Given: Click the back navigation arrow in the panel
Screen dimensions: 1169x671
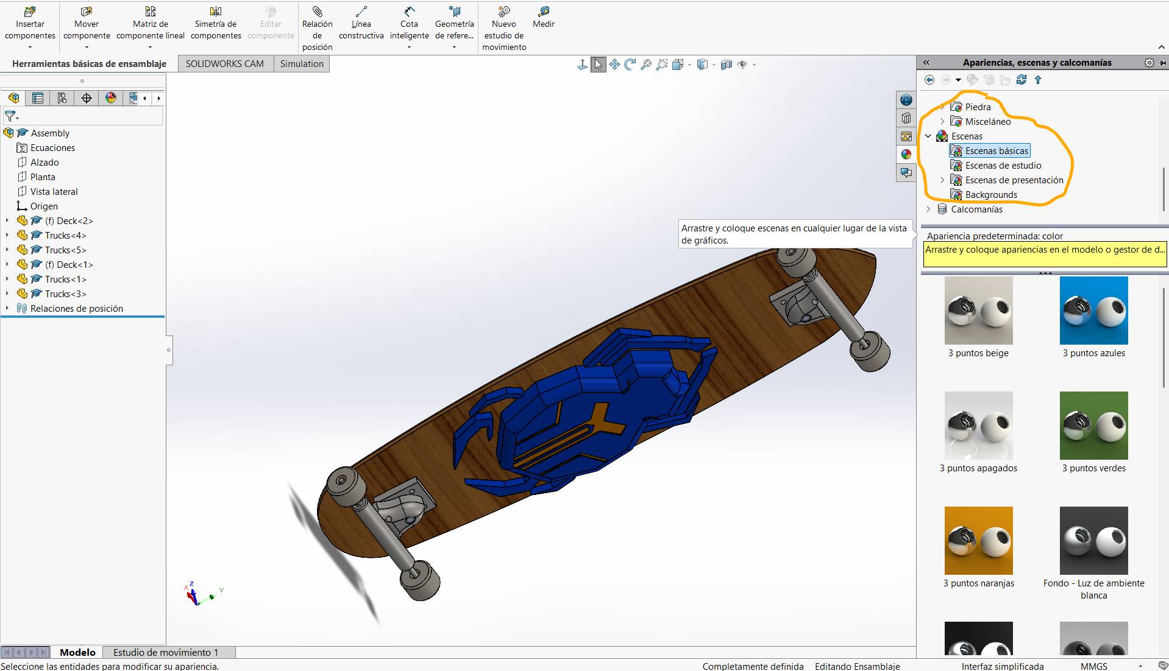Looking at the screenshot, I should (930, 80).
